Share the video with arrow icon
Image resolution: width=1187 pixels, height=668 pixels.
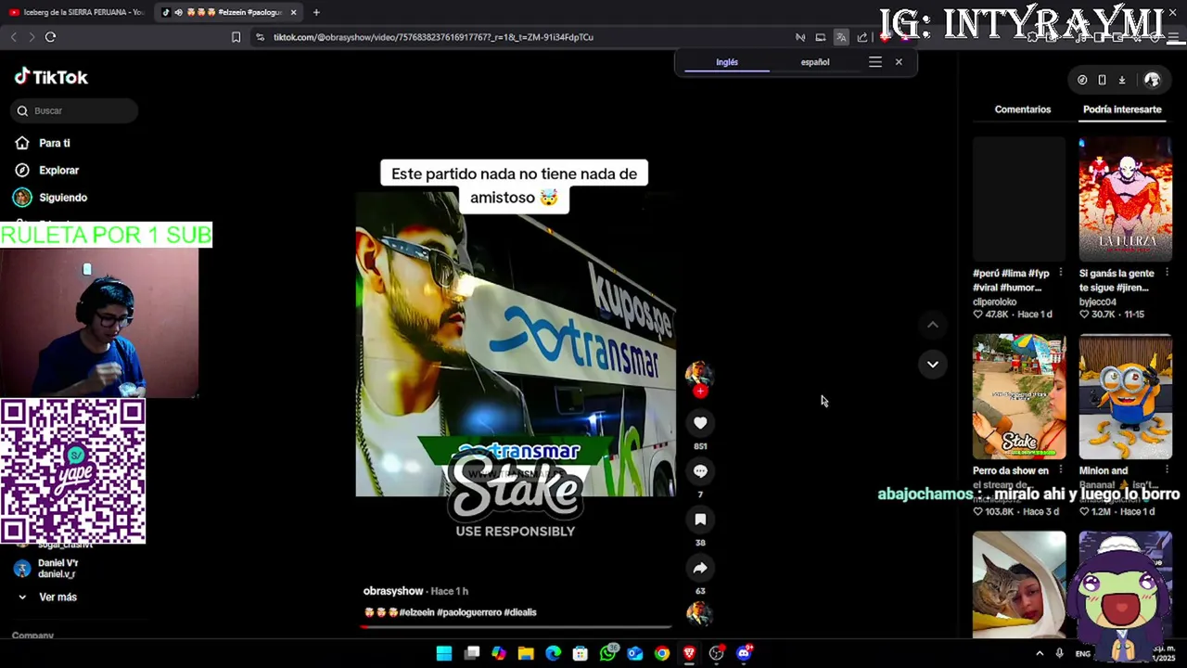pos(700,568)
